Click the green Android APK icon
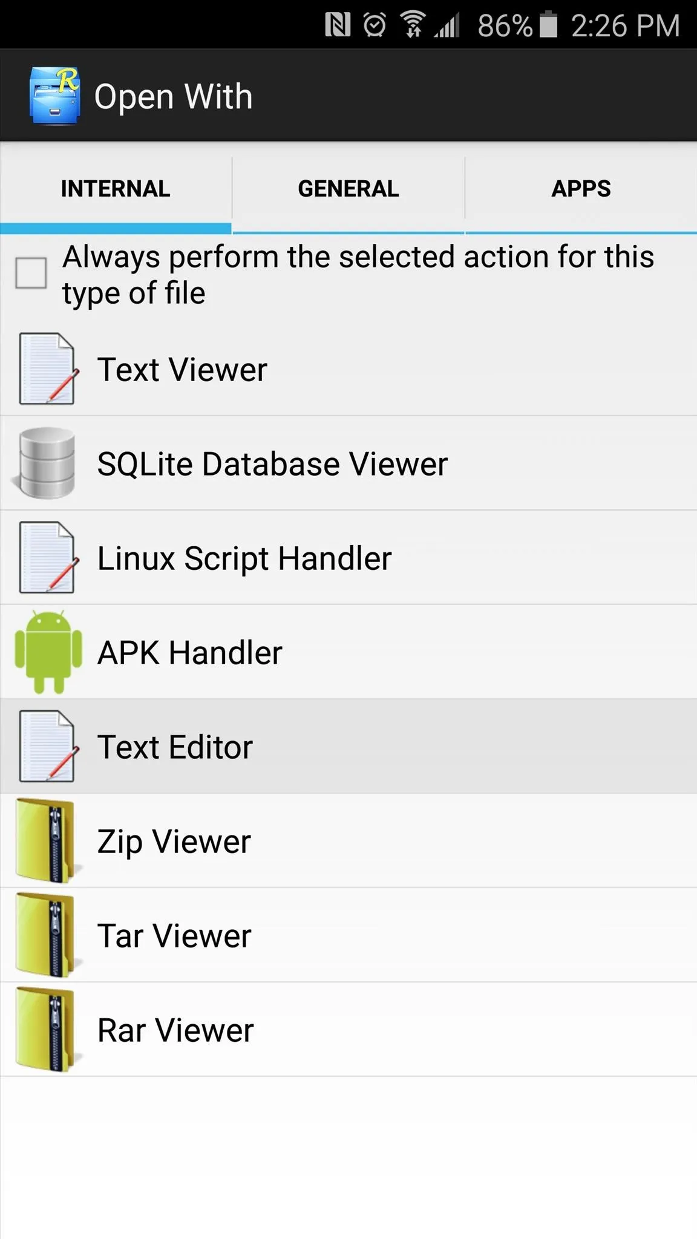 click(x=48, y=652)
